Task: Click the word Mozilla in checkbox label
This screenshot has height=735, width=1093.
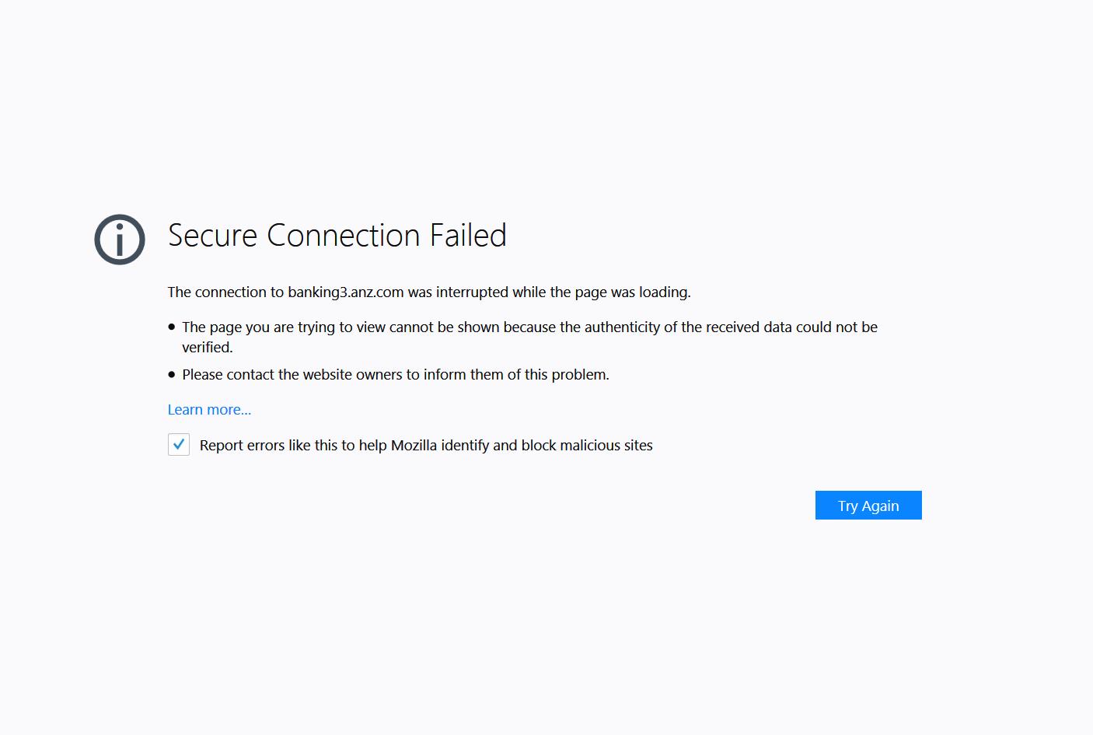Action: tap(414, 446)
